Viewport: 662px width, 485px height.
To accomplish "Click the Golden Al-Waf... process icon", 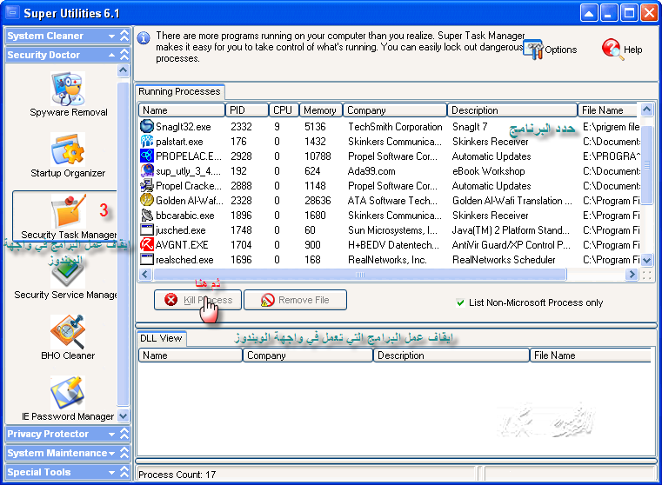I will [146, 200].
